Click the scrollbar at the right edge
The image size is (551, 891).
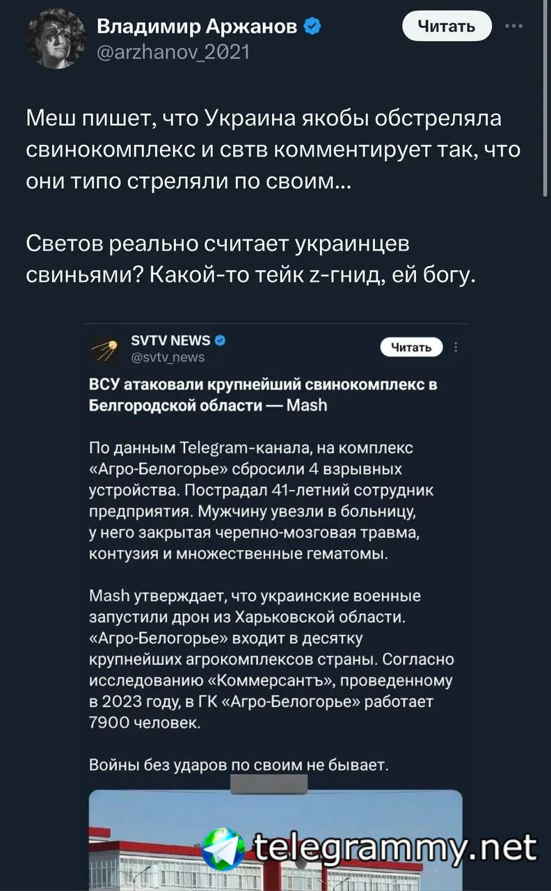pyautogui.click(x=546, y=97)
